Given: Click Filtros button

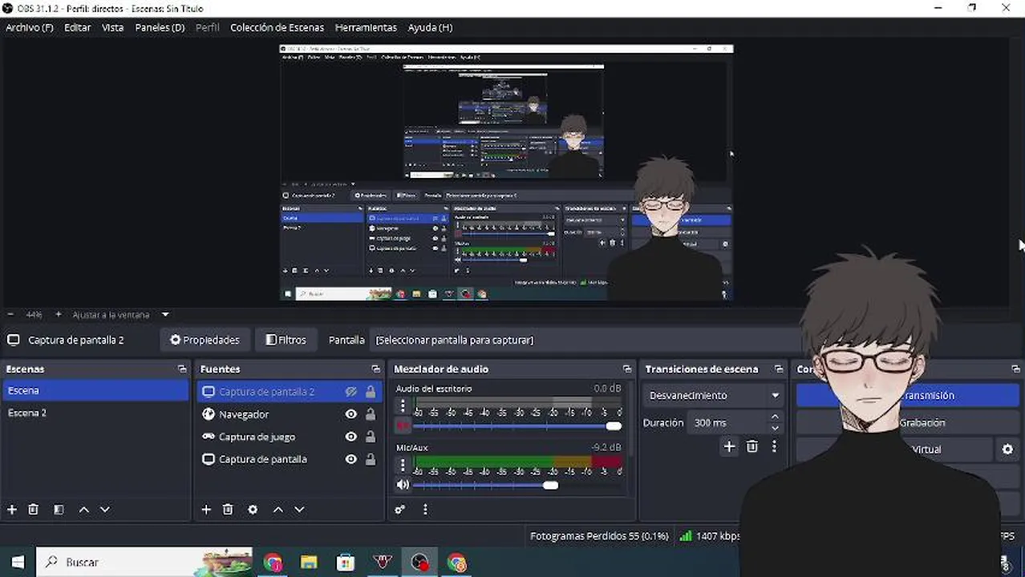Looking at the screenshot, I should click(x=286, y=340).
